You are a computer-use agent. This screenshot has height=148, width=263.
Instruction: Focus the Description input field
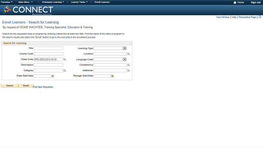(x=48, y=65)
